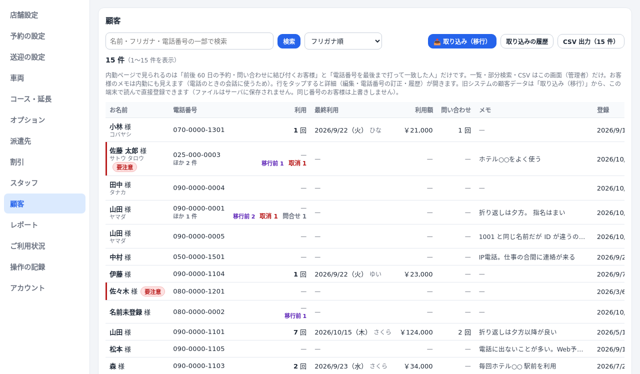This screenshot has width=640, height=374.
Task: Open customer row 佐藤 太郎 様
Action: click(x=365, y=159)
